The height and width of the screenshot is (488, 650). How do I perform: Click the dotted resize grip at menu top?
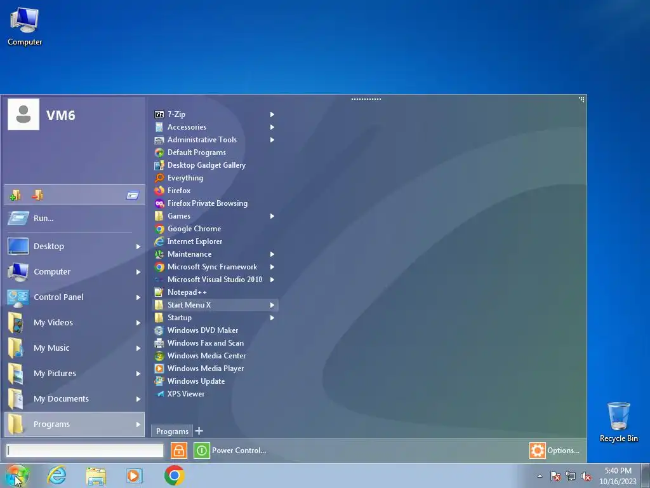coord(366,99)
